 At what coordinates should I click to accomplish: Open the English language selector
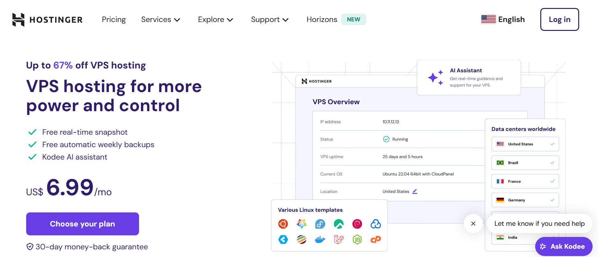(503, 19)
